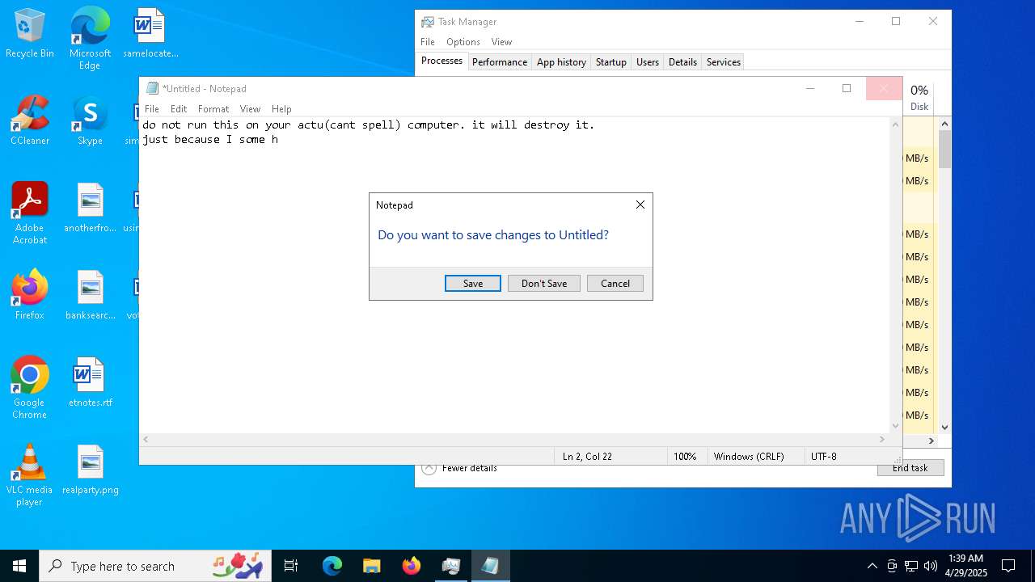Open Adobe Acrobat desktop shortcut

30,213
